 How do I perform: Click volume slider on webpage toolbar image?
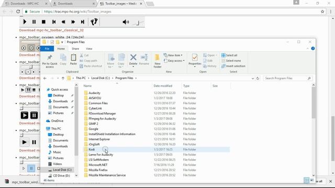138,22
